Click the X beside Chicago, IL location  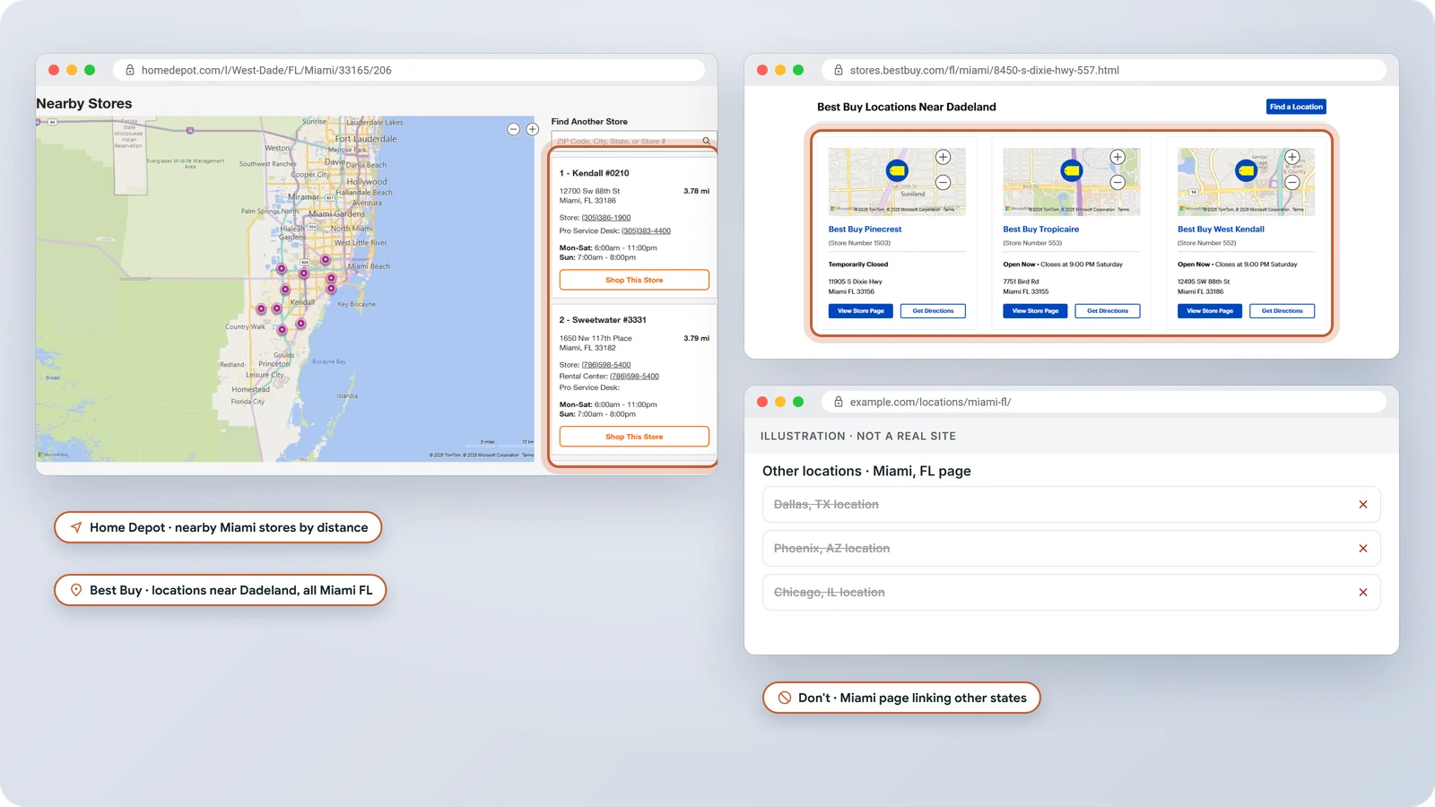(1363, 593)
